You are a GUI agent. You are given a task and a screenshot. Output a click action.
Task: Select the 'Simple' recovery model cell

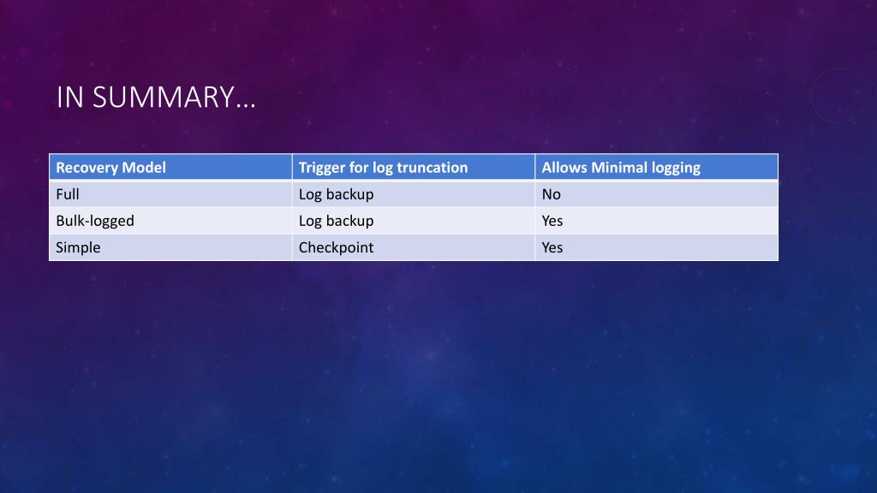170,247
